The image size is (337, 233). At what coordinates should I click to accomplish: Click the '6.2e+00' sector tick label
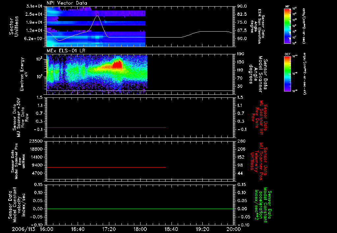[x=34, y=39]
